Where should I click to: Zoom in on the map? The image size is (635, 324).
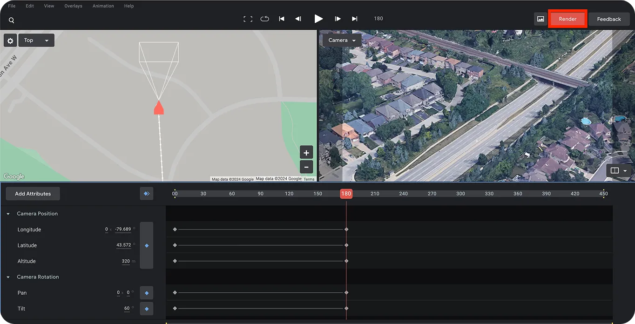point(306,153)
